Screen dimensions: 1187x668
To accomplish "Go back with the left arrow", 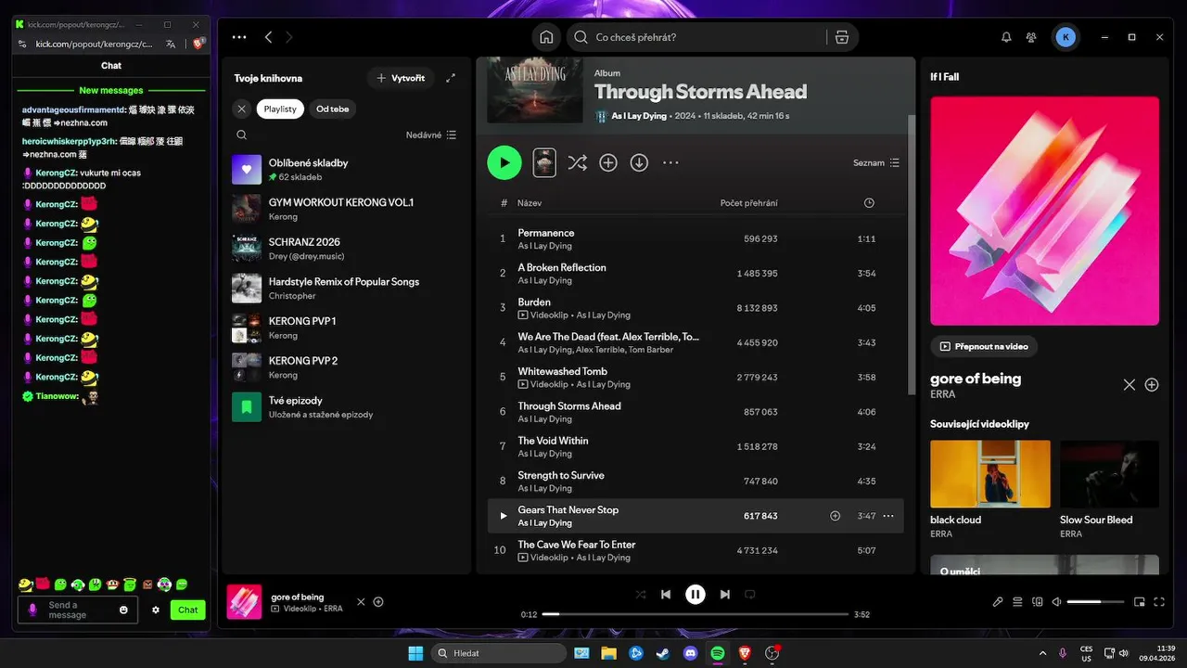I will pyautogui.click(x=268, y=37).
